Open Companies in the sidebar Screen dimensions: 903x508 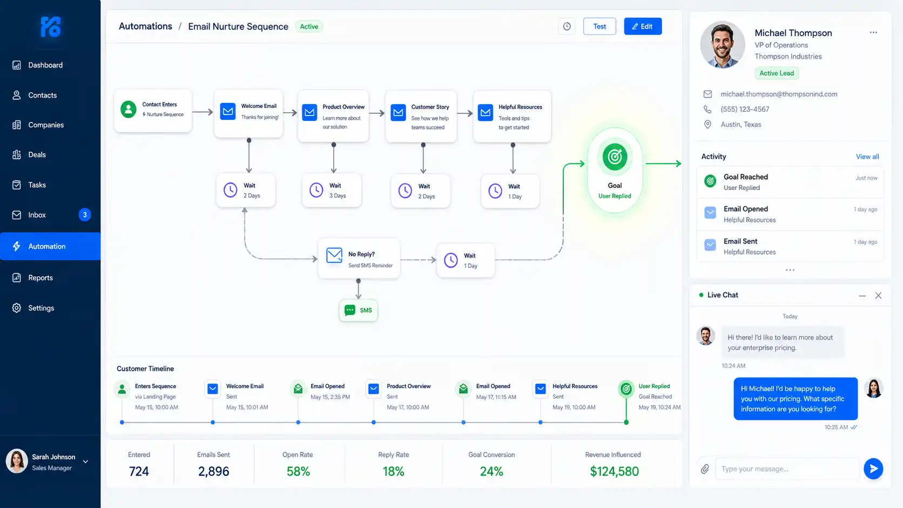point(50,125)
